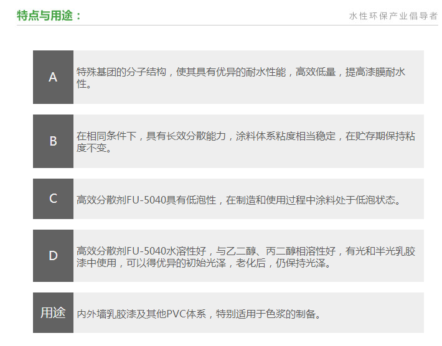
Task: Select the 用途 label box
Action: coord(53,312)
